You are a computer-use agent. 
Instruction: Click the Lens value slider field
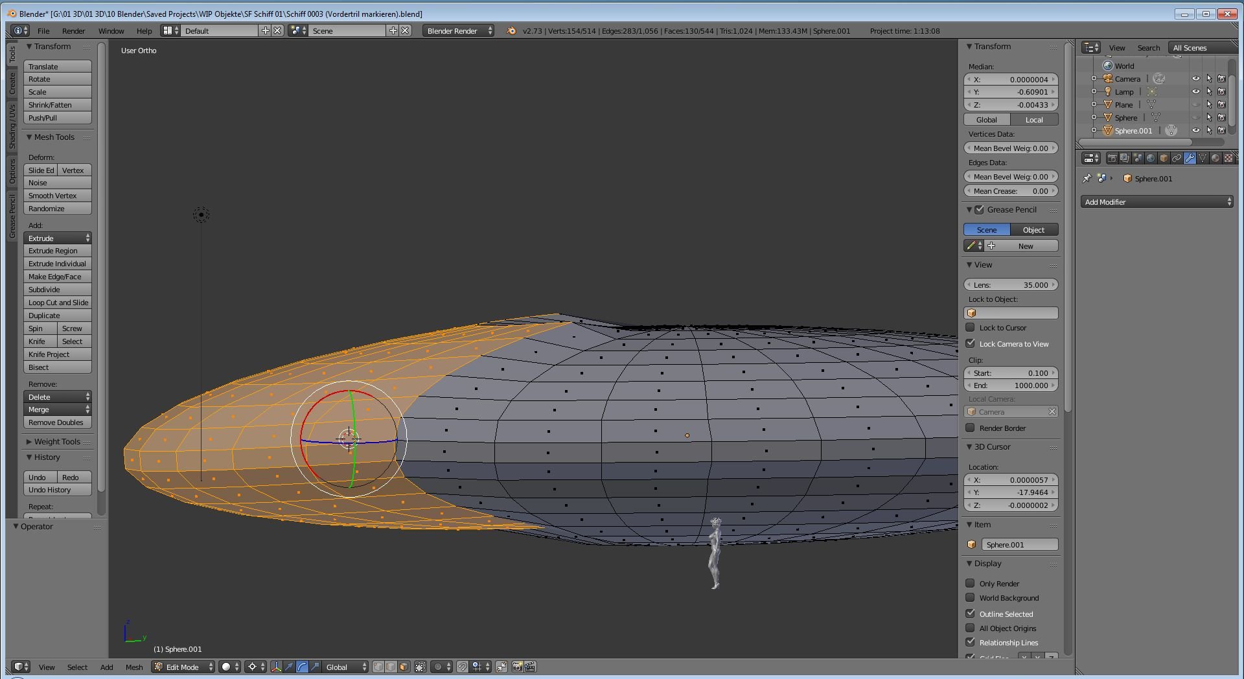pos(1011,285)
